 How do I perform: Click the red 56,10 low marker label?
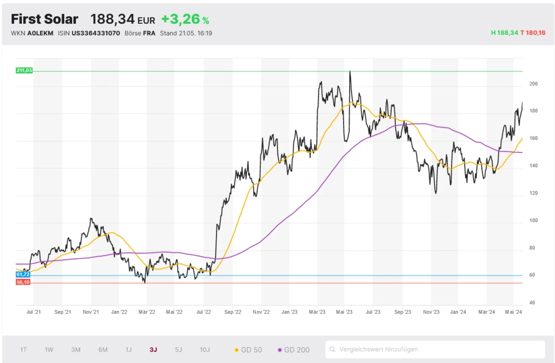(x=23, y=282)
